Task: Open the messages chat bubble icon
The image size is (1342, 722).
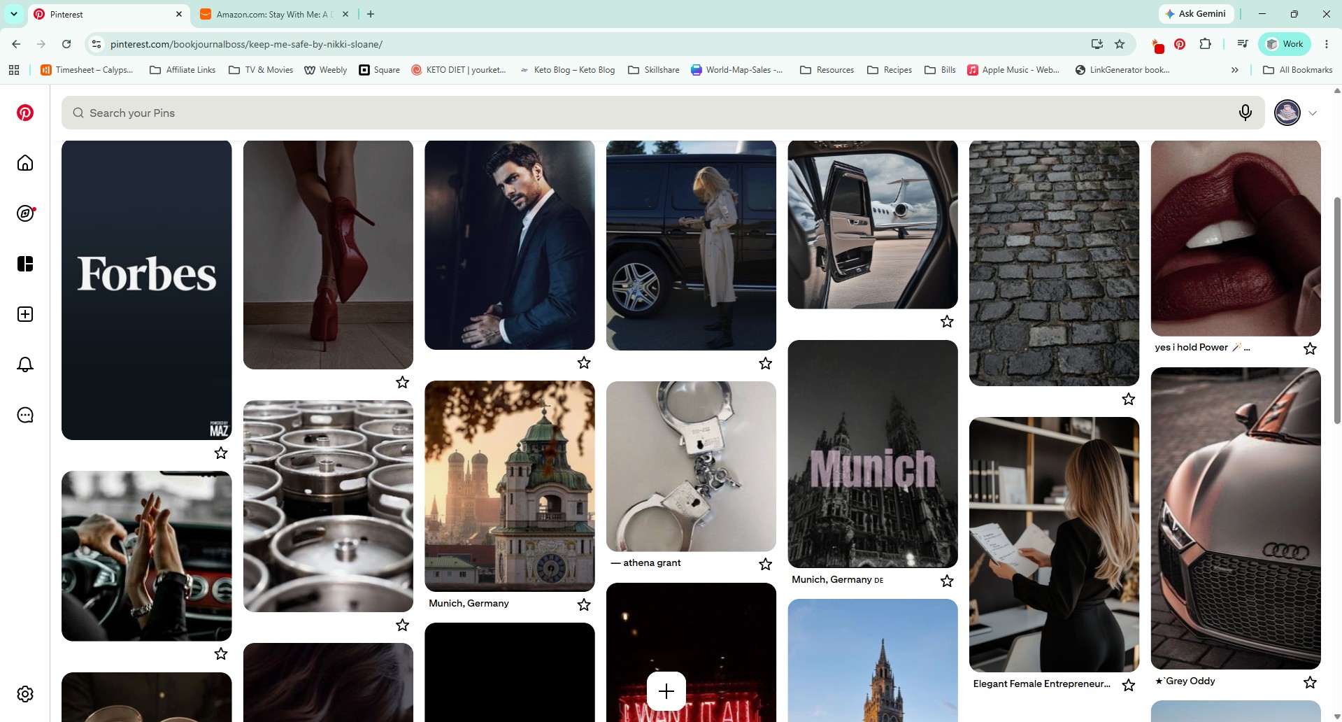Action: pyautogui.click(x=25, y=415)
